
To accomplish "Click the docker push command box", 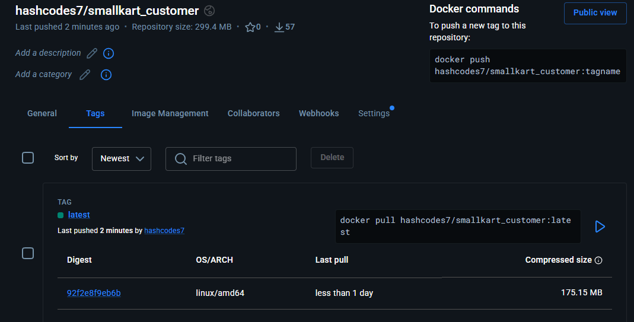I will pyautogui.click(x=528, y=66).
